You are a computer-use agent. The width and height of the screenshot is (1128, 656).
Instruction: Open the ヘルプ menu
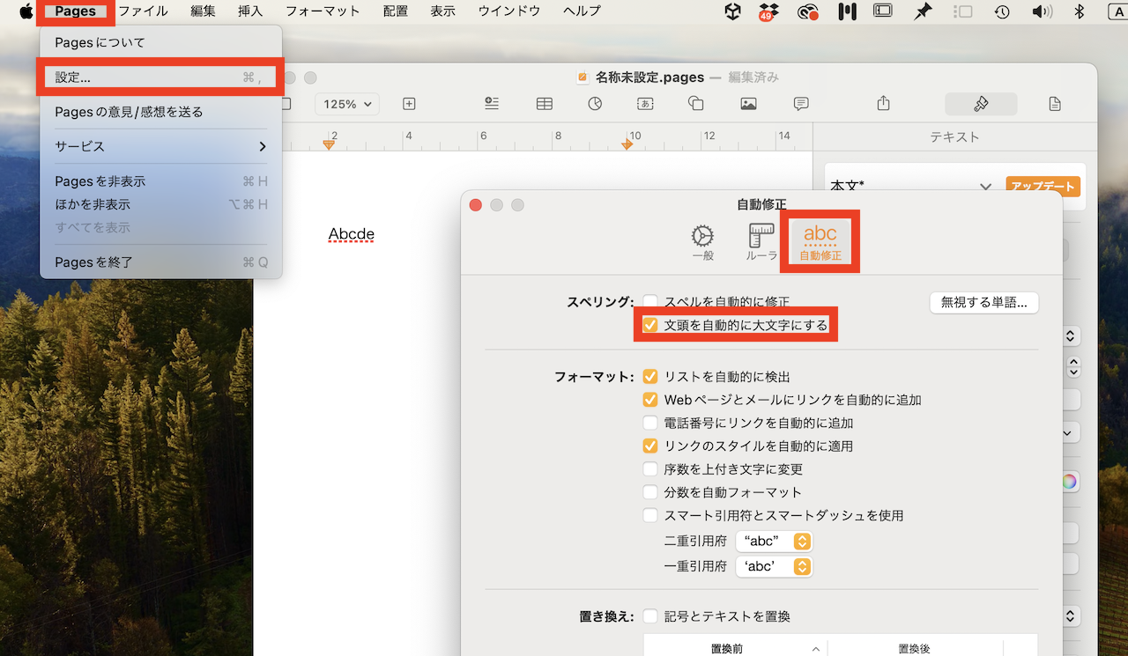tap(582, 11)
